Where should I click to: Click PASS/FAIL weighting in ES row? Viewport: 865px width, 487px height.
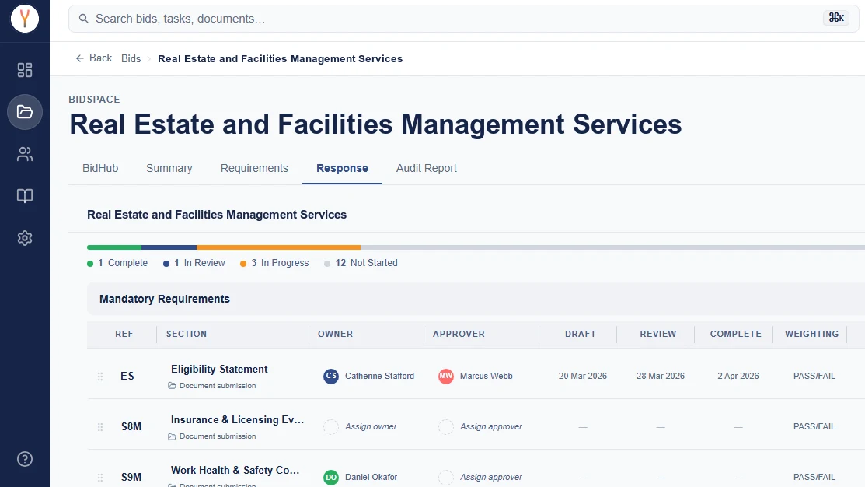click(x=814, y=376)
